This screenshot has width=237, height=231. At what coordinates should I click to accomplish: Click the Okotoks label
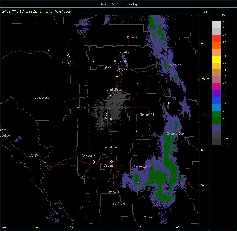click(x=113, y=192)
